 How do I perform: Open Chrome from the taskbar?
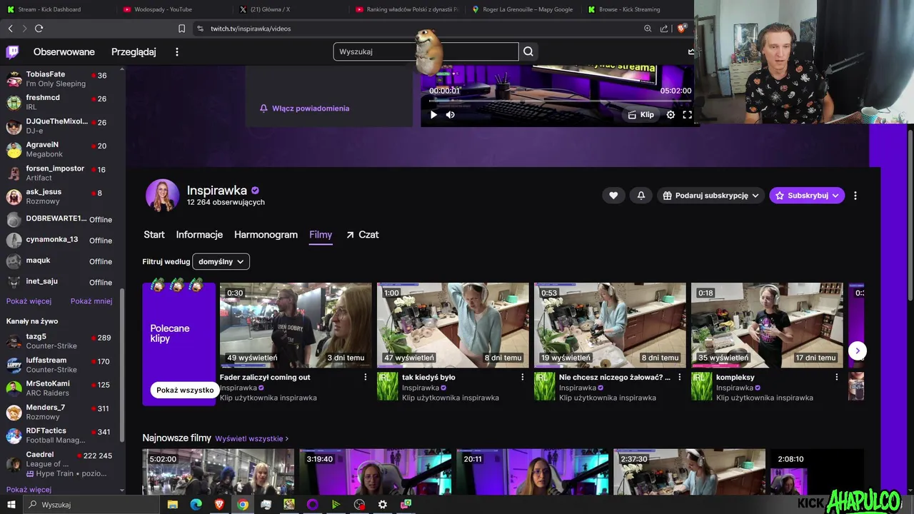tap(243, 505)
